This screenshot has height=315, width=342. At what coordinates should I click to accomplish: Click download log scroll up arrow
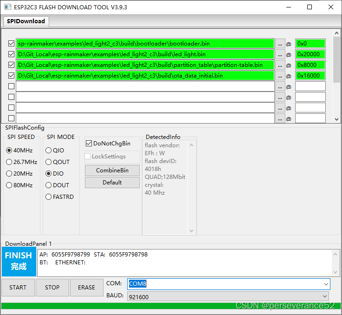point(335,254)
